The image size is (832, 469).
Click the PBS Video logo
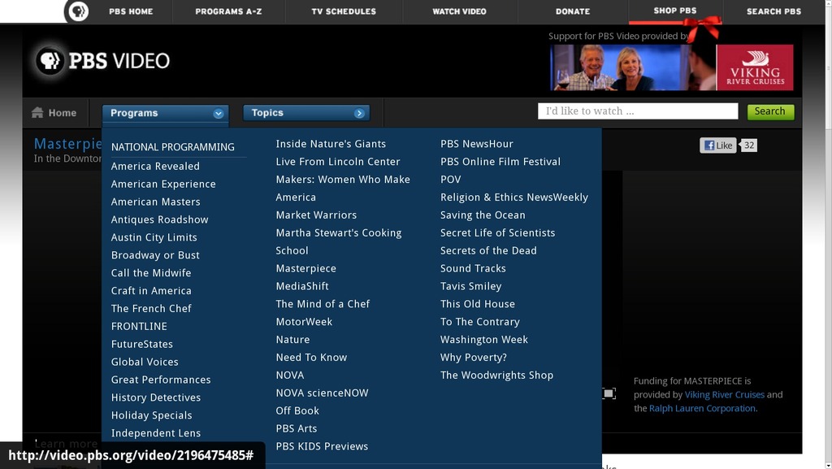click(x=103, y=60)
